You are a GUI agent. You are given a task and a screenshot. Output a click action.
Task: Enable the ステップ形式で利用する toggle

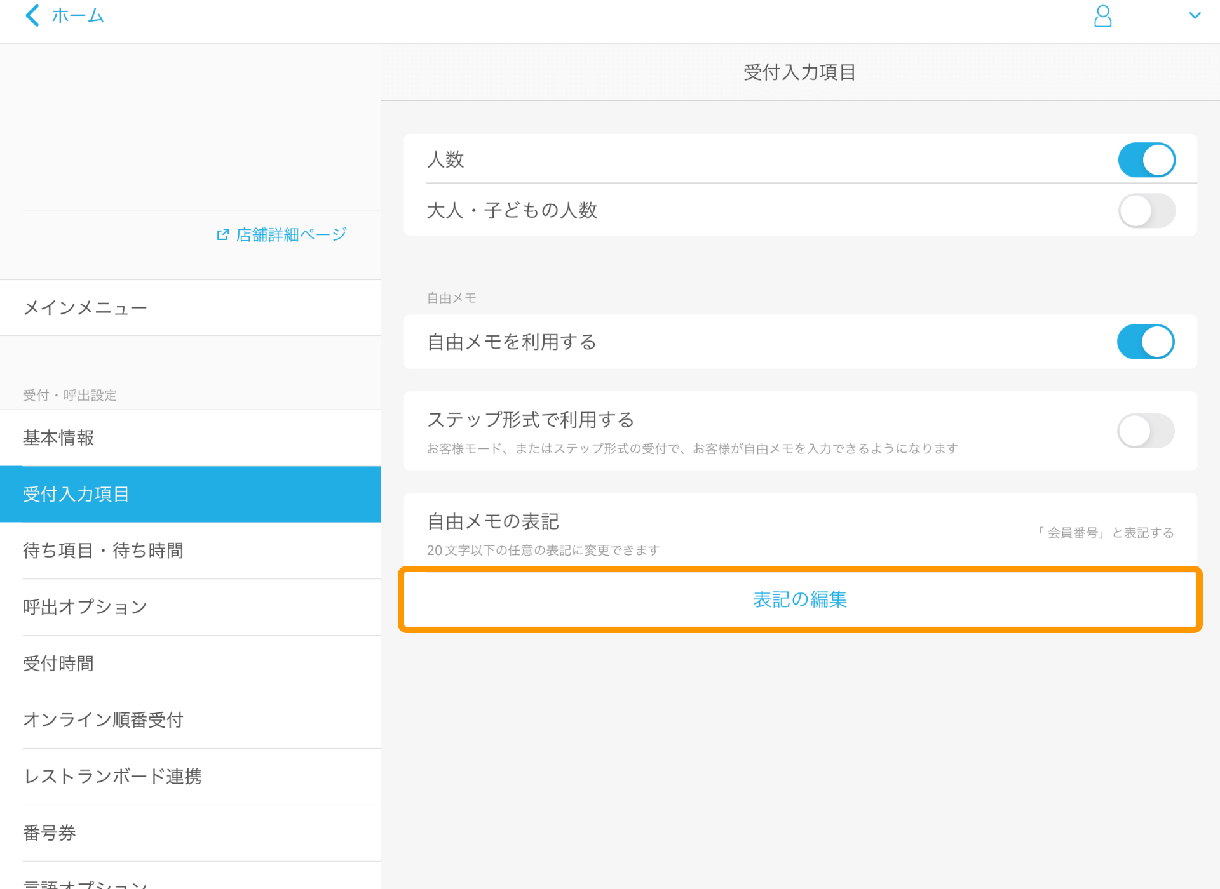1146,431
